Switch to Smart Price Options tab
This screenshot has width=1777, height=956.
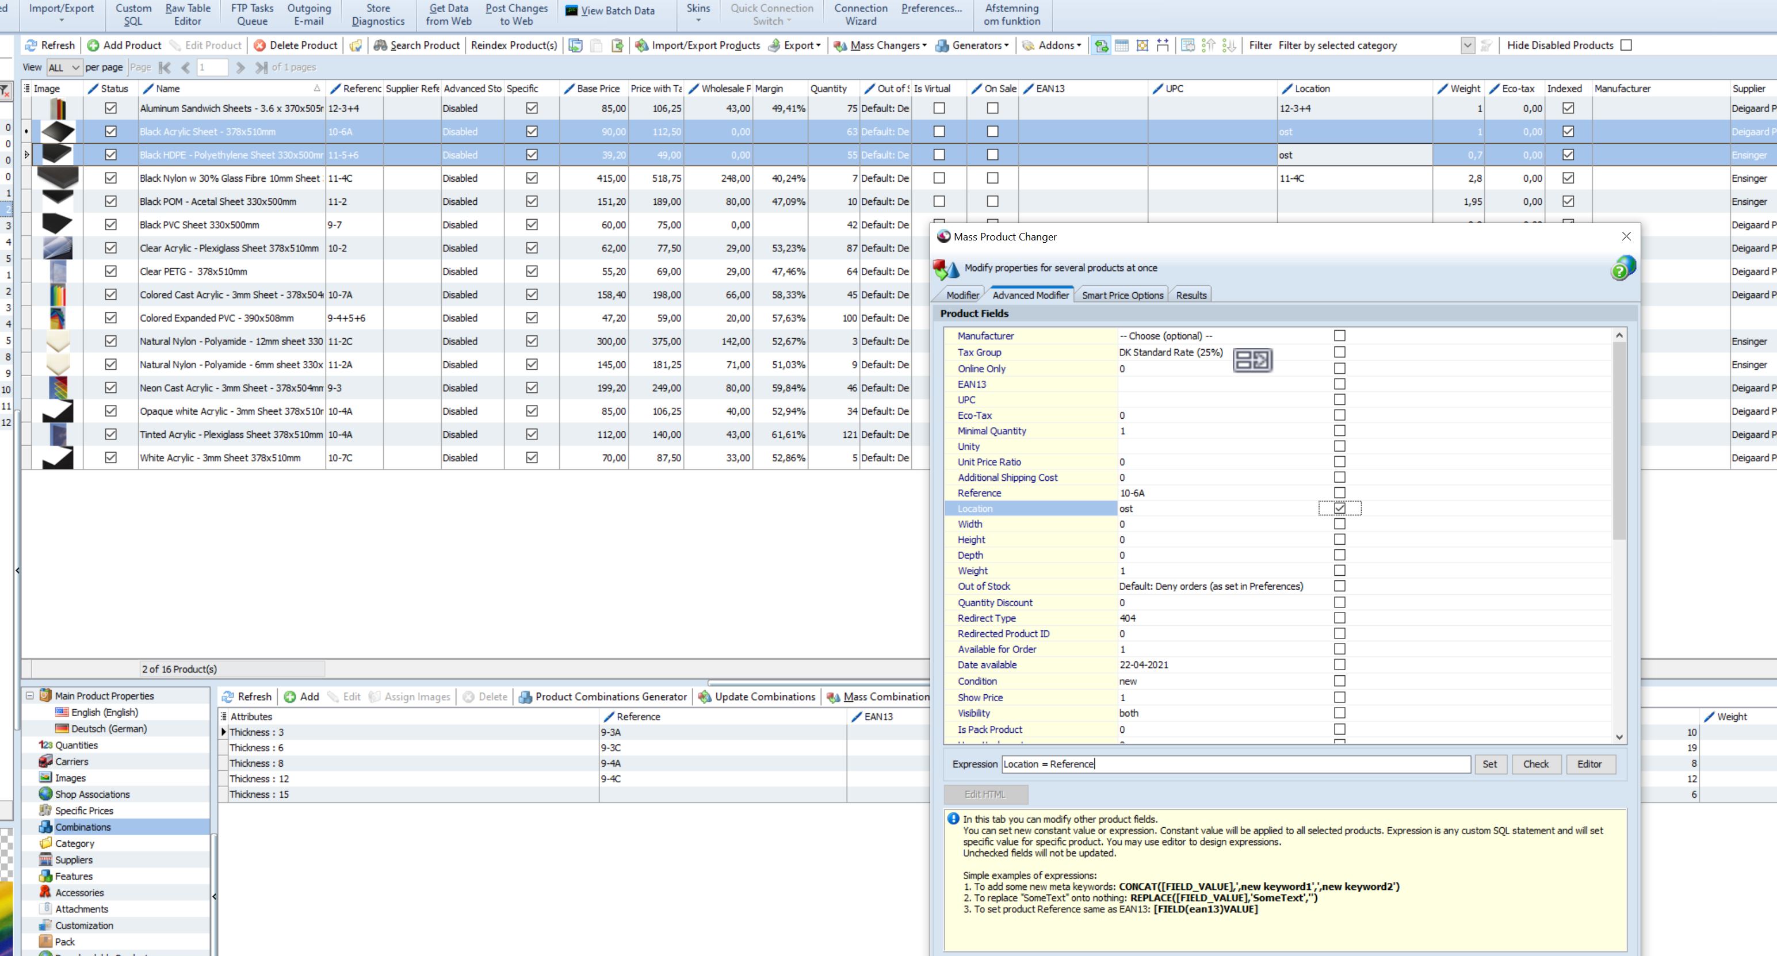coord(1122,295)
